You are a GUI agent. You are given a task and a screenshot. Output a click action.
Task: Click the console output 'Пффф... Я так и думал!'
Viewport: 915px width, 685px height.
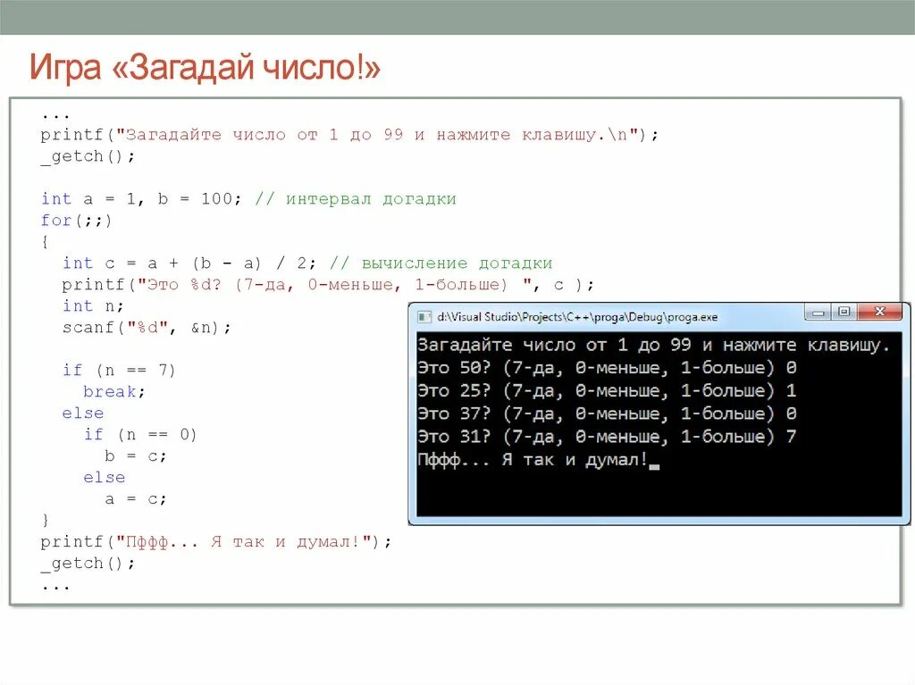tap(533, 460)
